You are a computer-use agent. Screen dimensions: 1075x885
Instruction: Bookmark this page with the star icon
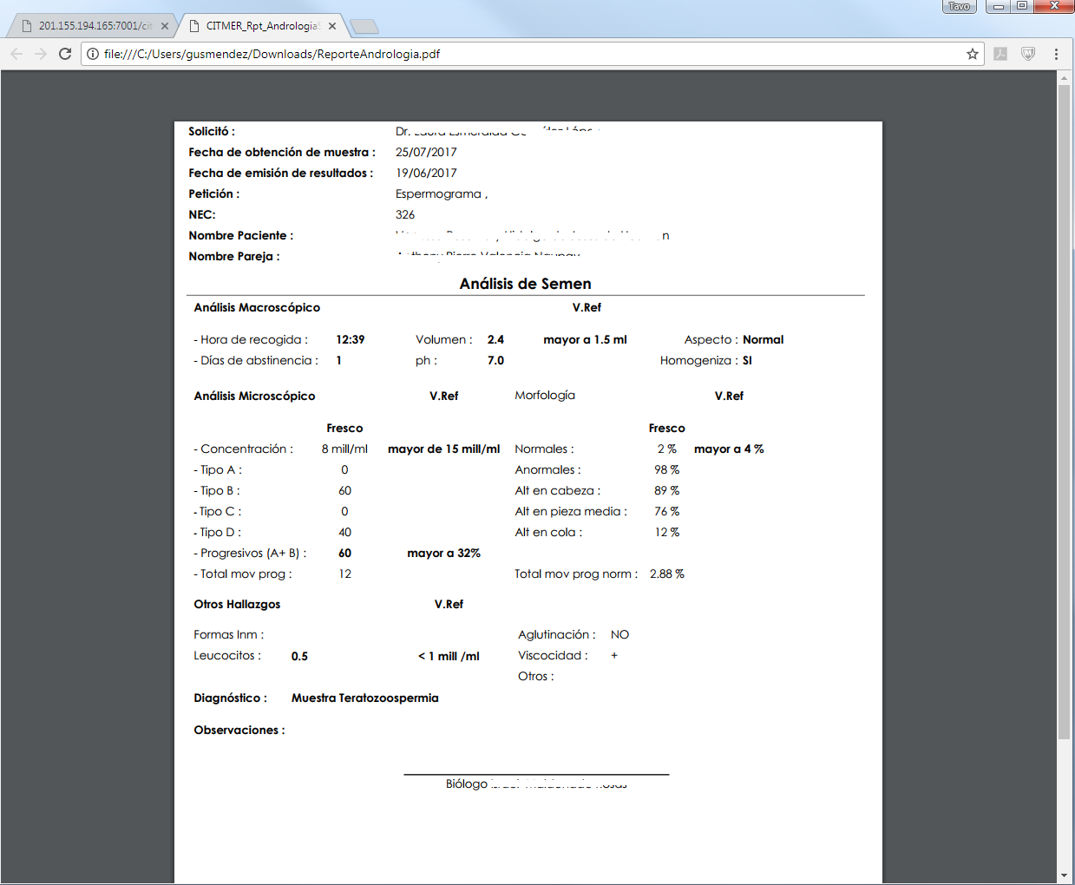coord(973,54)
